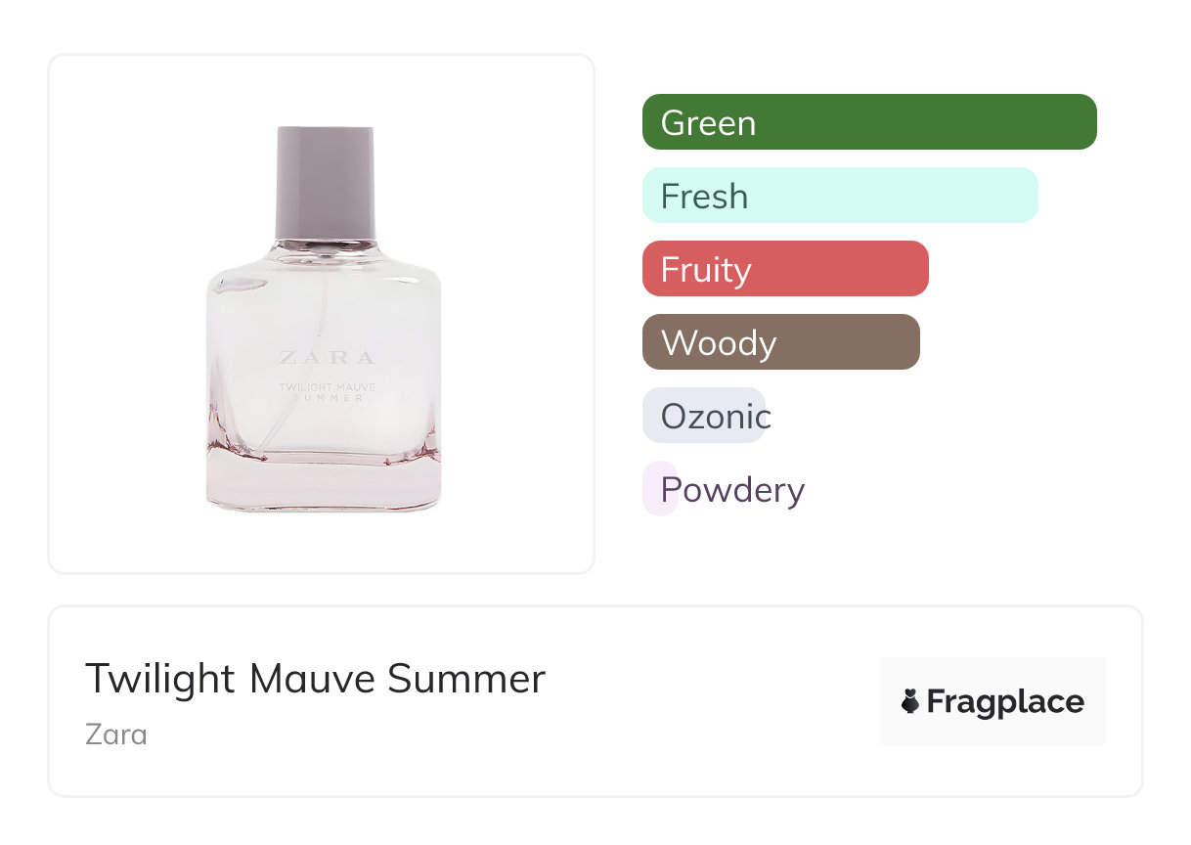Click the word Woody
The image size is (1191, 845).
tap(719, 343)
